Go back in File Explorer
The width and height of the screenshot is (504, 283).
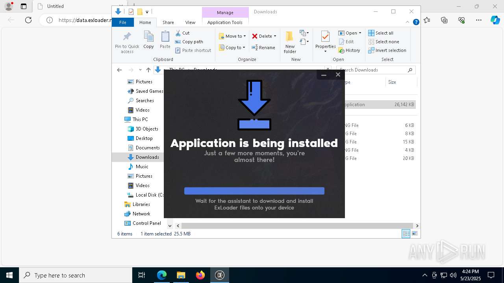(x=119, y=70)
